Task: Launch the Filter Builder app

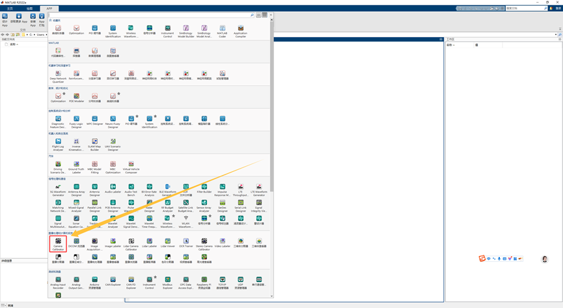Action: pos(204,188)
